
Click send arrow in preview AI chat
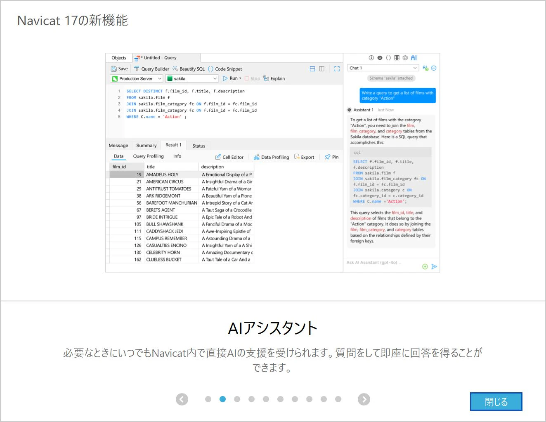click(434, 266)
